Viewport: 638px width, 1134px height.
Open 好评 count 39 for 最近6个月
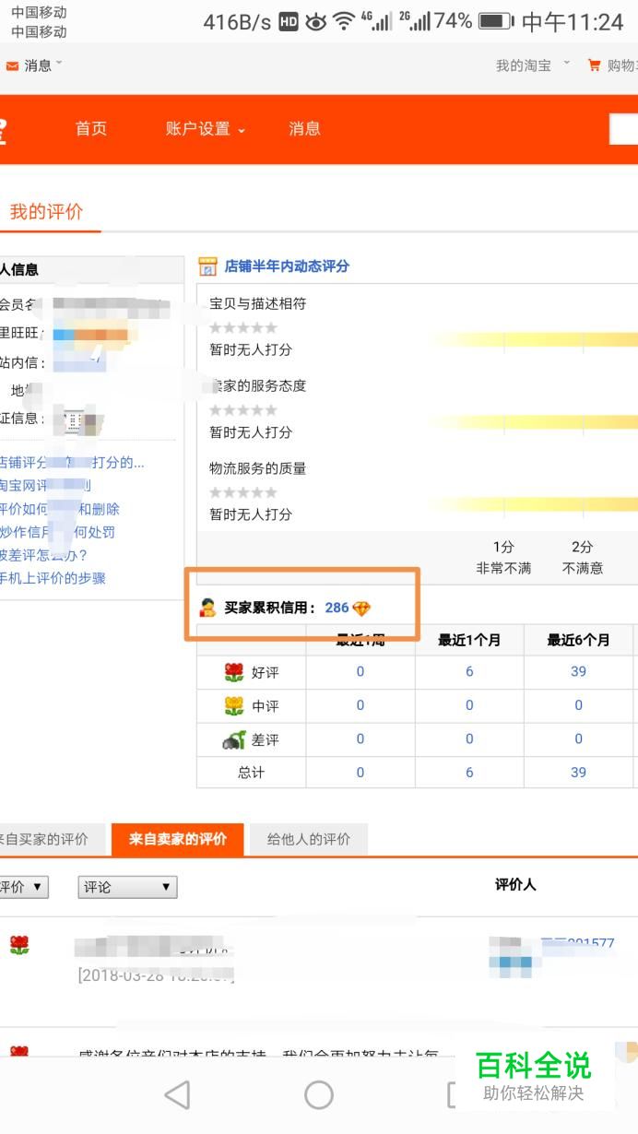(578, 671)
